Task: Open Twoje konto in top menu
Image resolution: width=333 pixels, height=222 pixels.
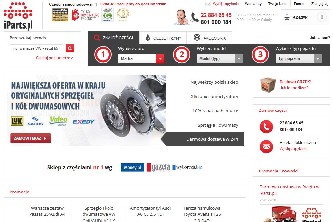Action: click(x=278, y=4)
